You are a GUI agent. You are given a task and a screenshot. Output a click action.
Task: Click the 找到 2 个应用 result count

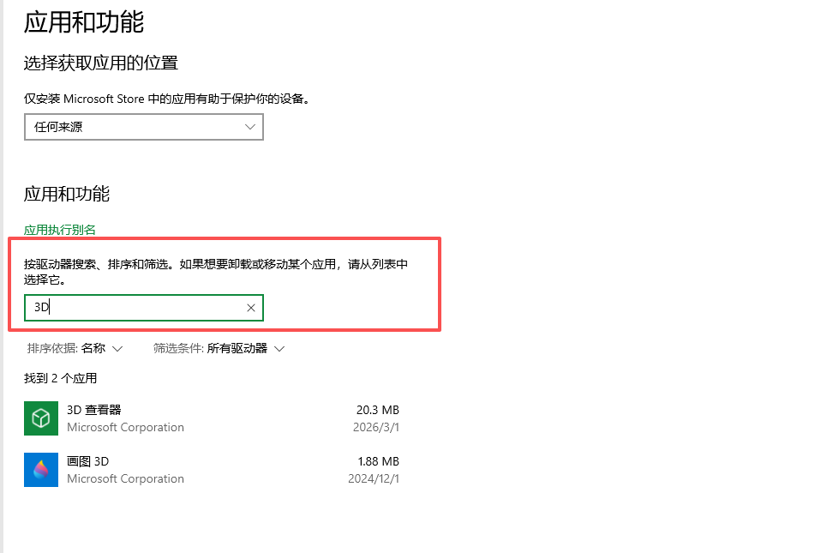click(x=61, y=378)
